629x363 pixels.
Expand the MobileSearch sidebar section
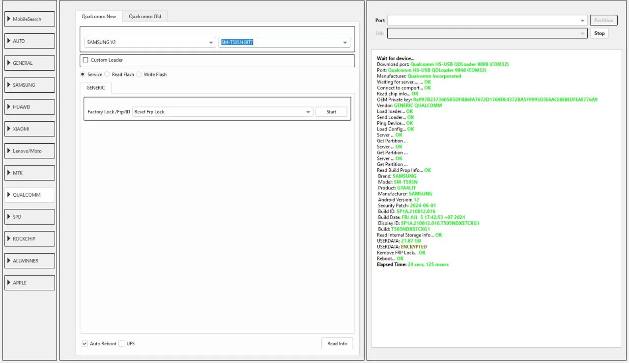(29, 19)
